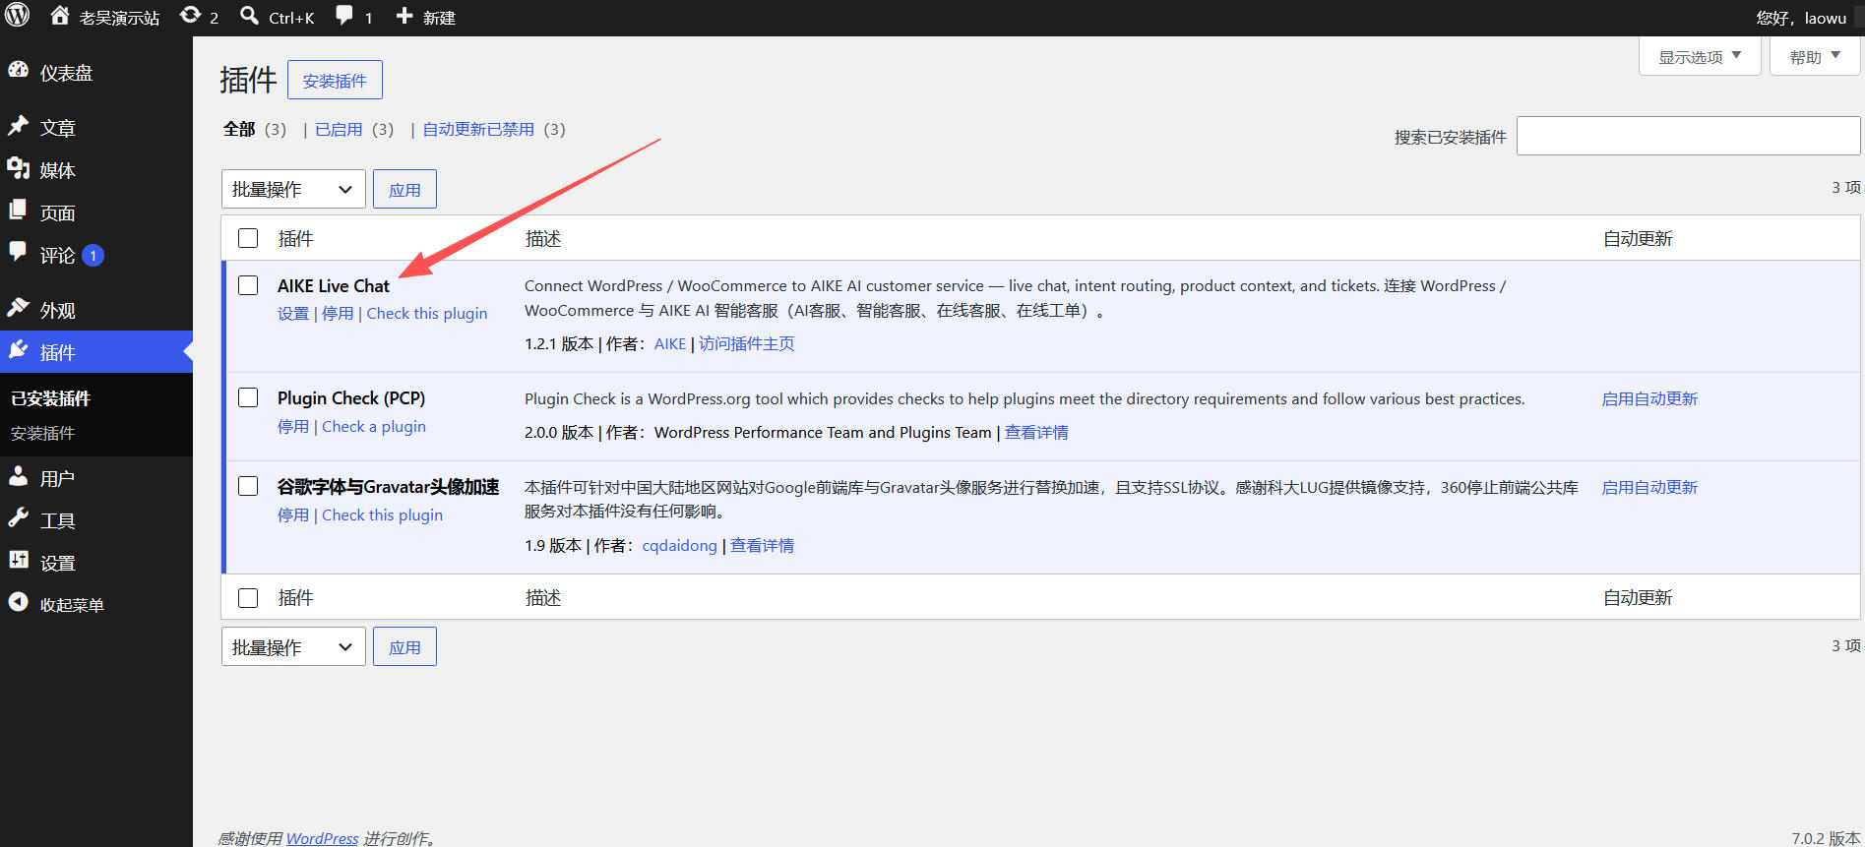Image resolution: width=1865 pixels, height=847 pixels.
Task: Open 设置 link for AIKE Live Chat
Action: coord(293,314)
